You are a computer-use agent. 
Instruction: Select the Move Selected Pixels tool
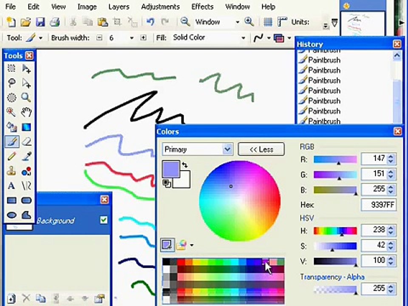[26, 68]
